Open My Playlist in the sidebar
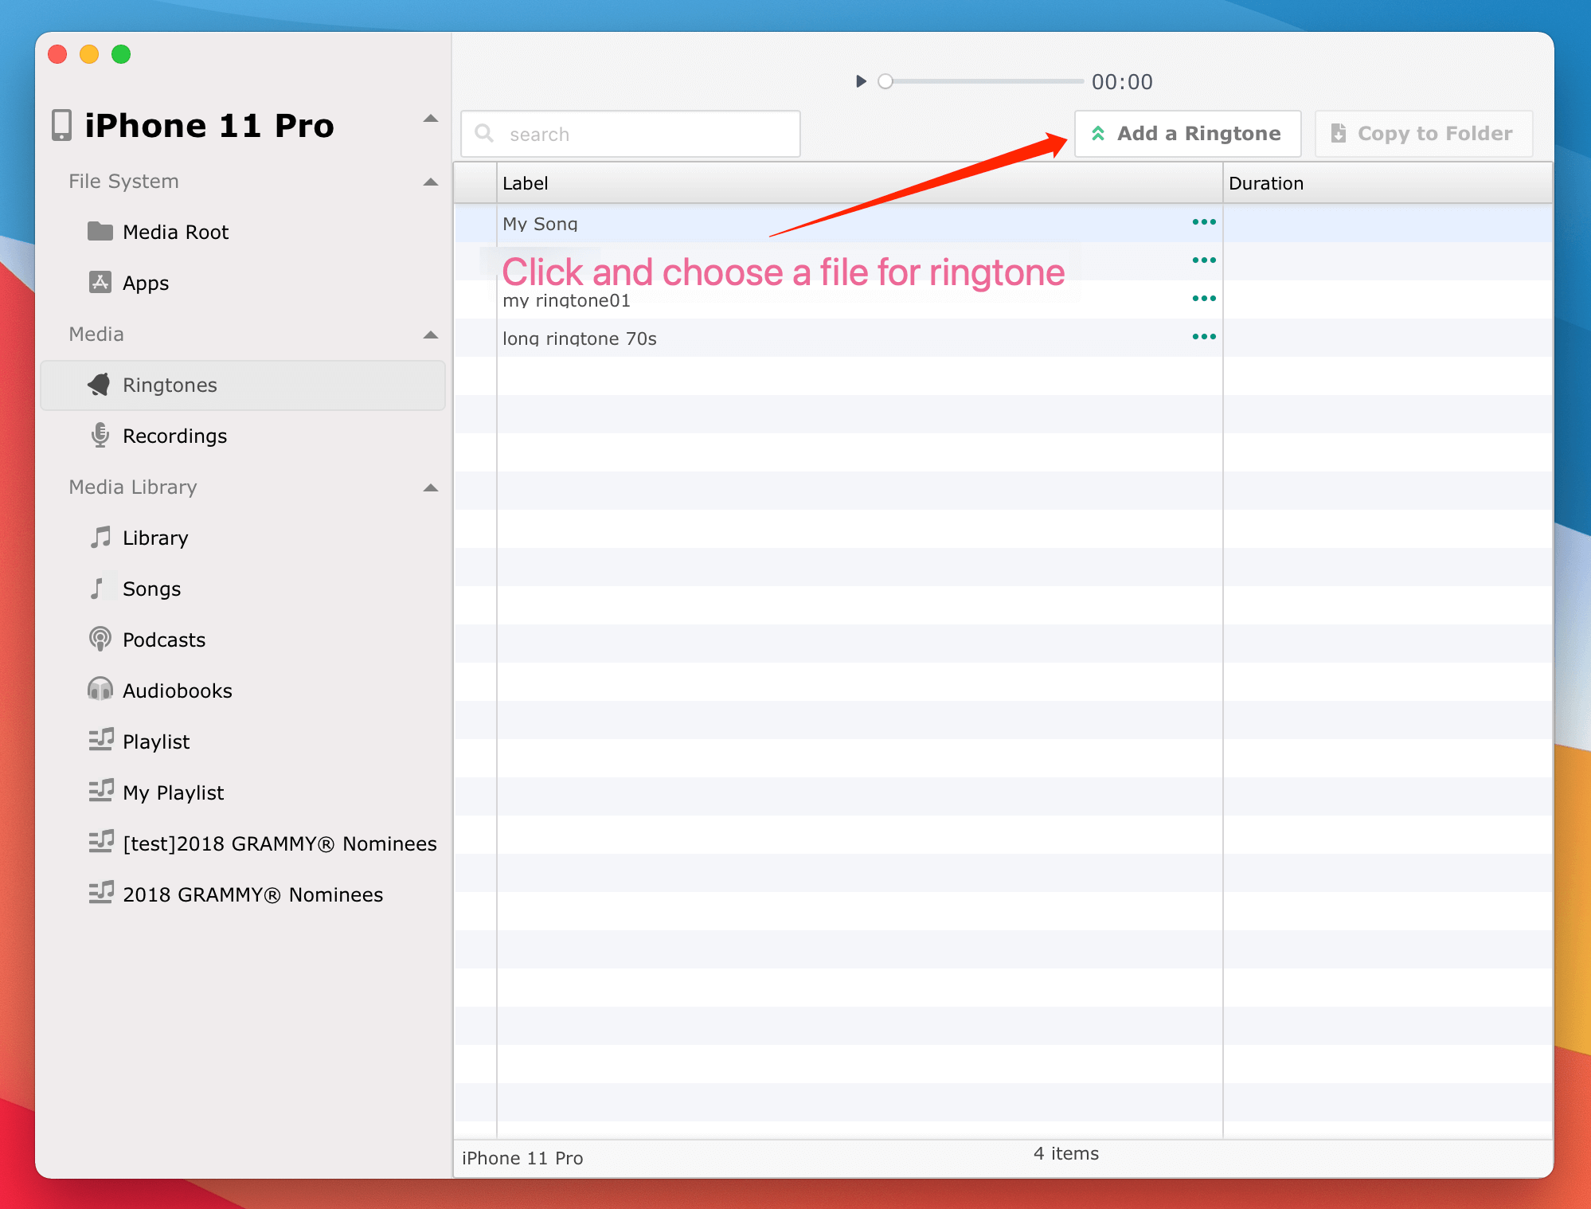1591x1209 pixels. point(243,792)
